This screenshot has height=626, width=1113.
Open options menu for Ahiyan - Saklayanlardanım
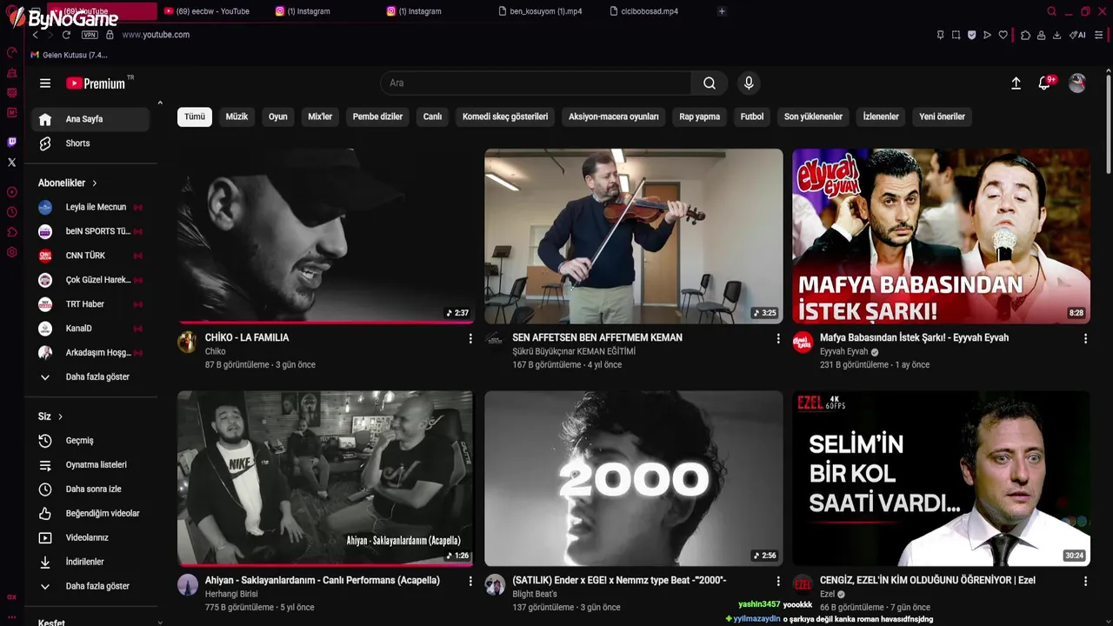click(470, 581)
